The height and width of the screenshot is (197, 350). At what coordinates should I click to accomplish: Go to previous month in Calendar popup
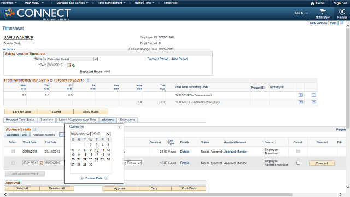81,178
